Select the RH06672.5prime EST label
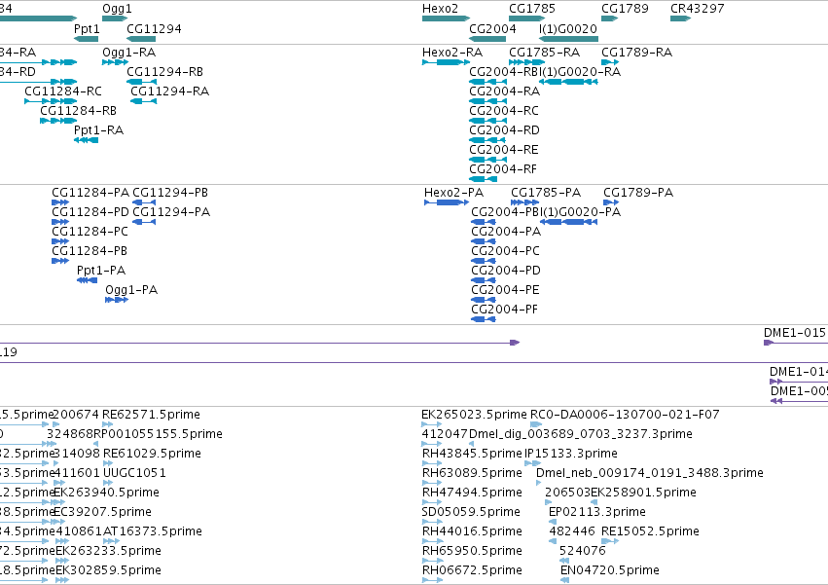This screenshot has width=828, height=585. 472,570
